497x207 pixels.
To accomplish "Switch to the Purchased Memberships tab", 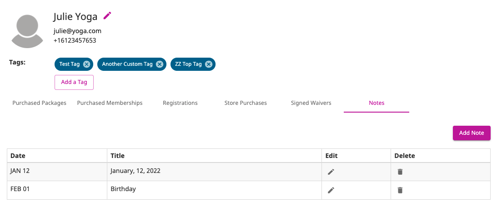I will point(110,103).
